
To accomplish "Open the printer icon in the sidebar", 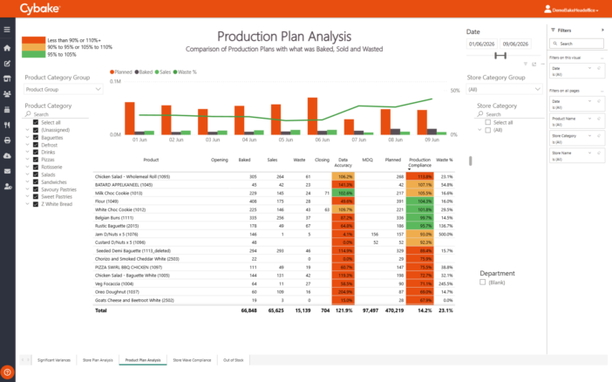I will pyautogui.click(x=7, y=140).
